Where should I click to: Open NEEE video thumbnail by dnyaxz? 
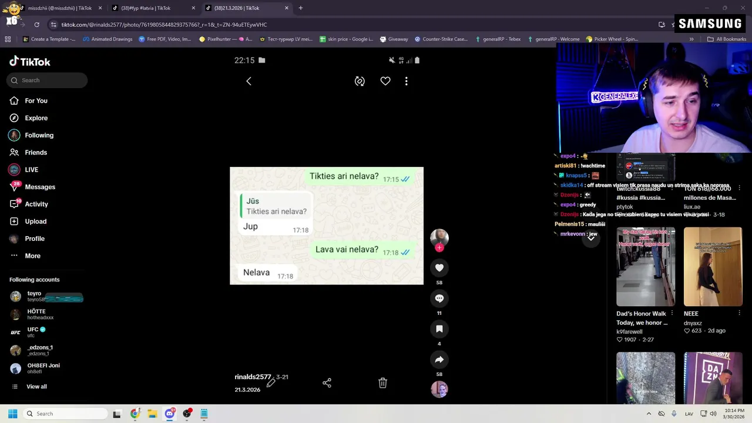coord(713,267)
